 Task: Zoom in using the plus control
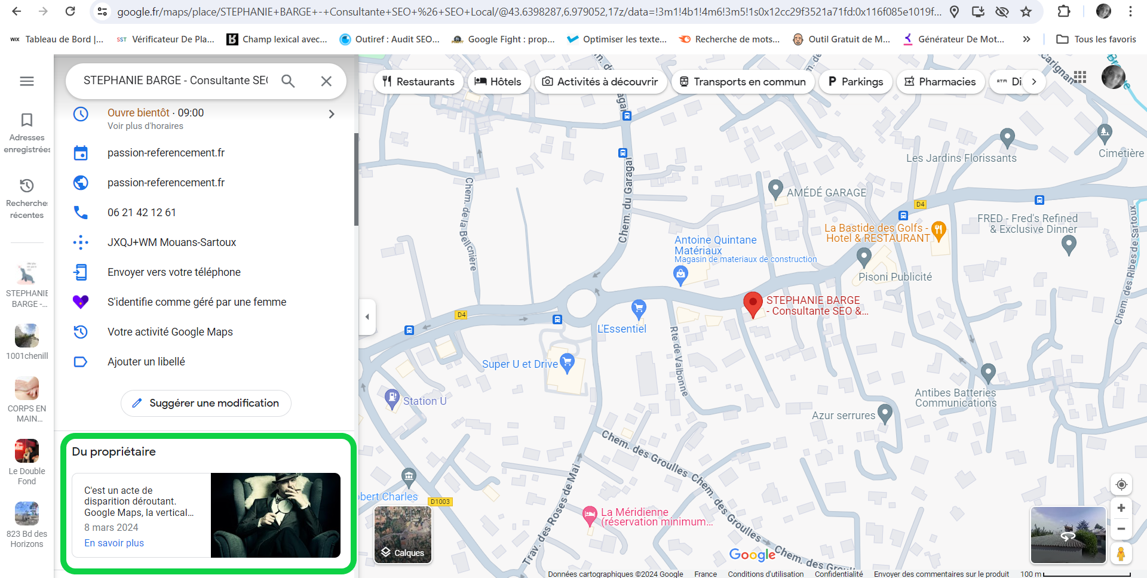[x=1121, y=508]
